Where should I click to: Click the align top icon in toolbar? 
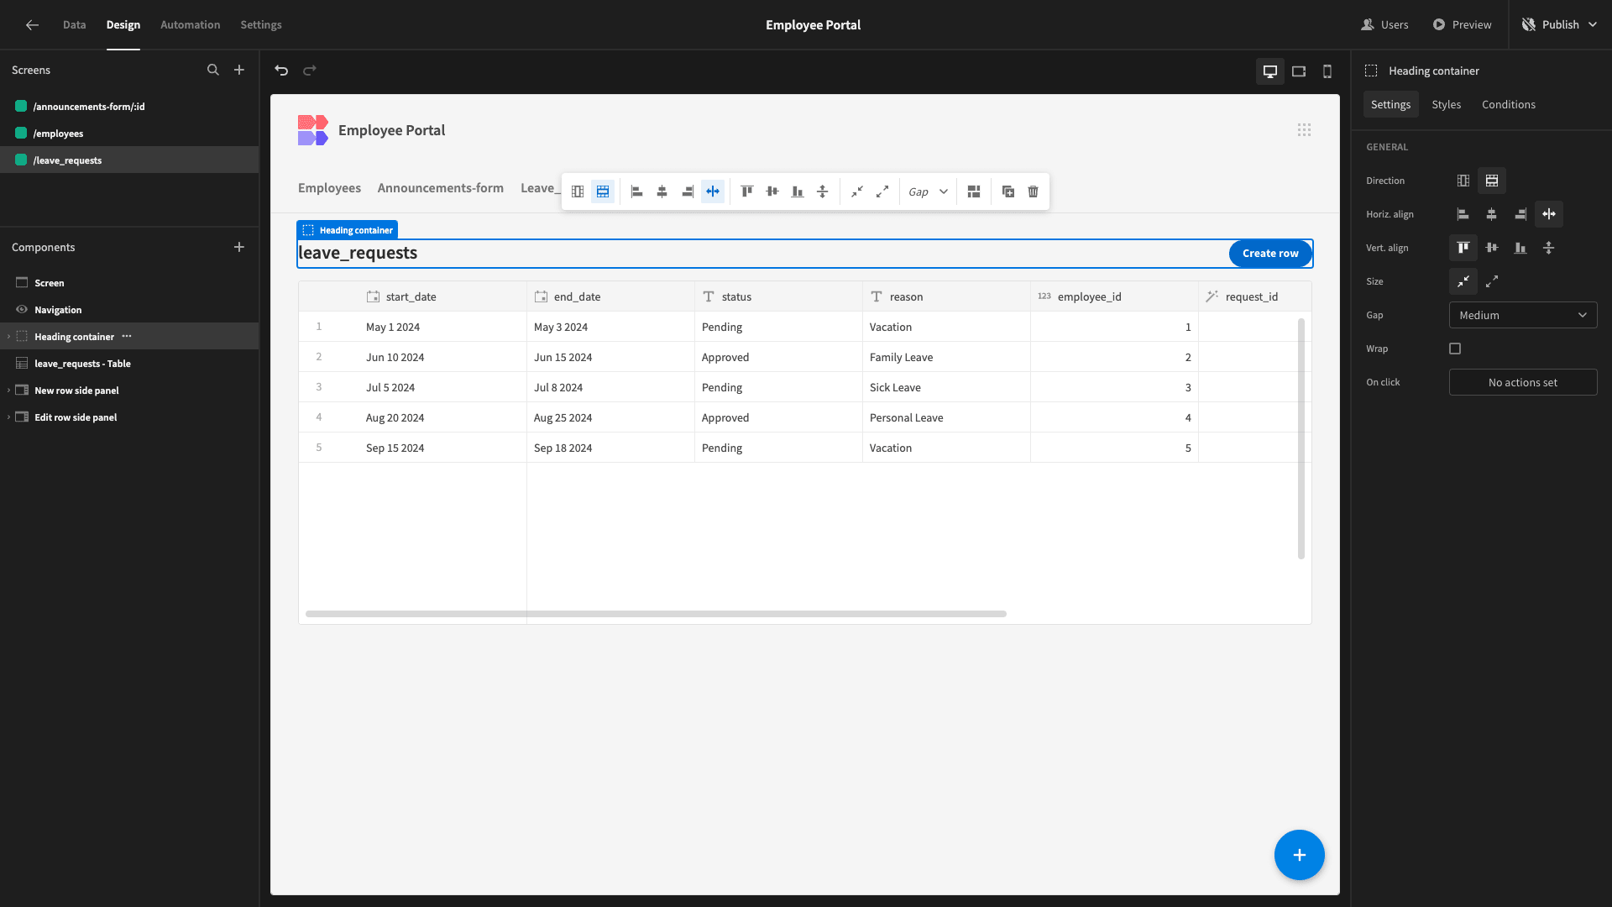747,191
